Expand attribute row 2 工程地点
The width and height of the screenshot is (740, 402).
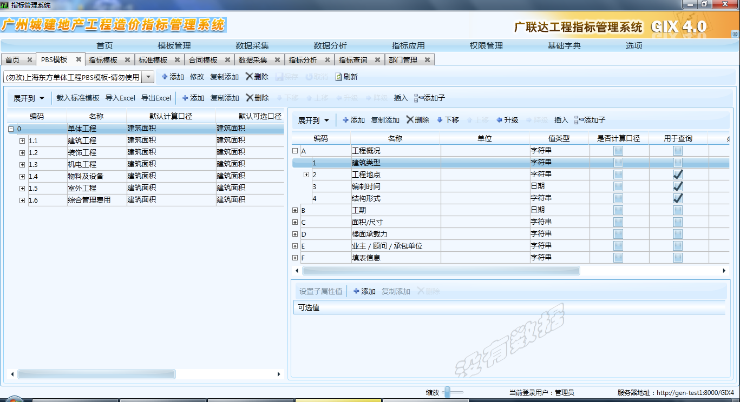(x=306, y=175)
